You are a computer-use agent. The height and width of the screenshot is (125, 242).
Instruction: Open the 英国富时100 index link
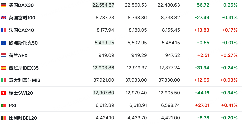click(22, 18)
